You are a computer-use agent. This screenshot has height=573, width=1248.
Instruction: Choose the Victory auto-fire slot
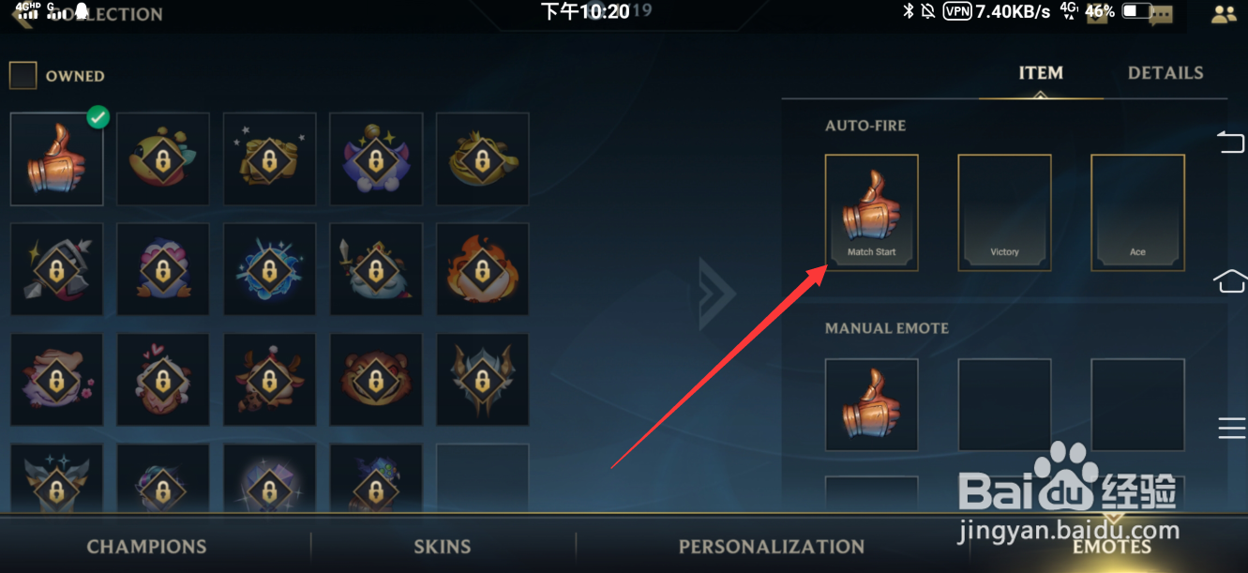click(1004, 213)
